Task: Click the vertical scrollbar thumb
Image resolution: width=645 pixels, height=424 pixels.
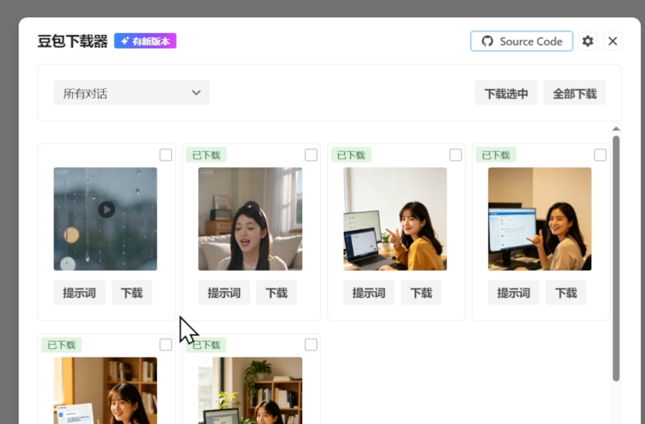Action: [x=616, y=258]
